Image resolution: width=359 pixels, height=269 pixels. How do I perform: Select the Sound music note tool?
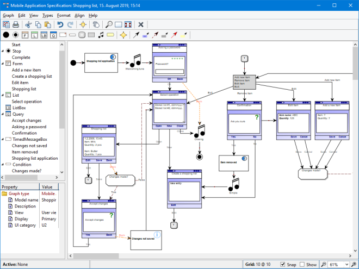point(100,35)
